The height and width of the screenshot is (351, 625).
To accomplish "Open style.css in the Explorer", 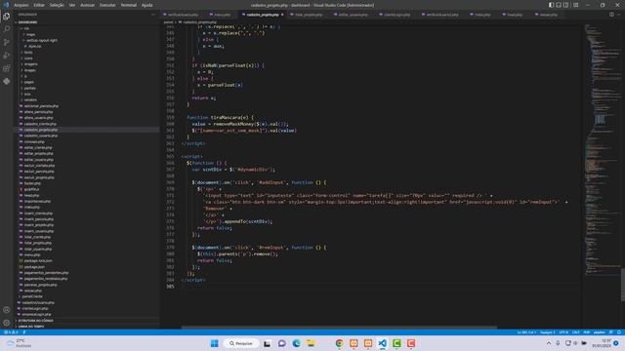I will tap(32, 47).
